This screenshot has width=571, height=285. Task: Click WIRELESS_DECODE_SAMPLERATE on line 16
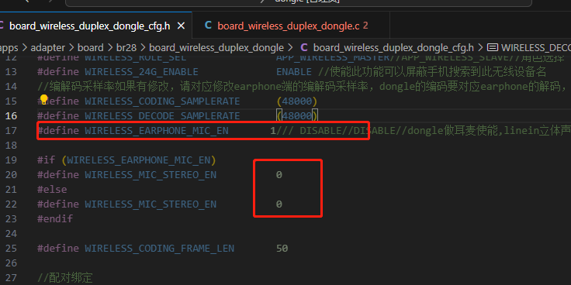(x=162, y=115)
